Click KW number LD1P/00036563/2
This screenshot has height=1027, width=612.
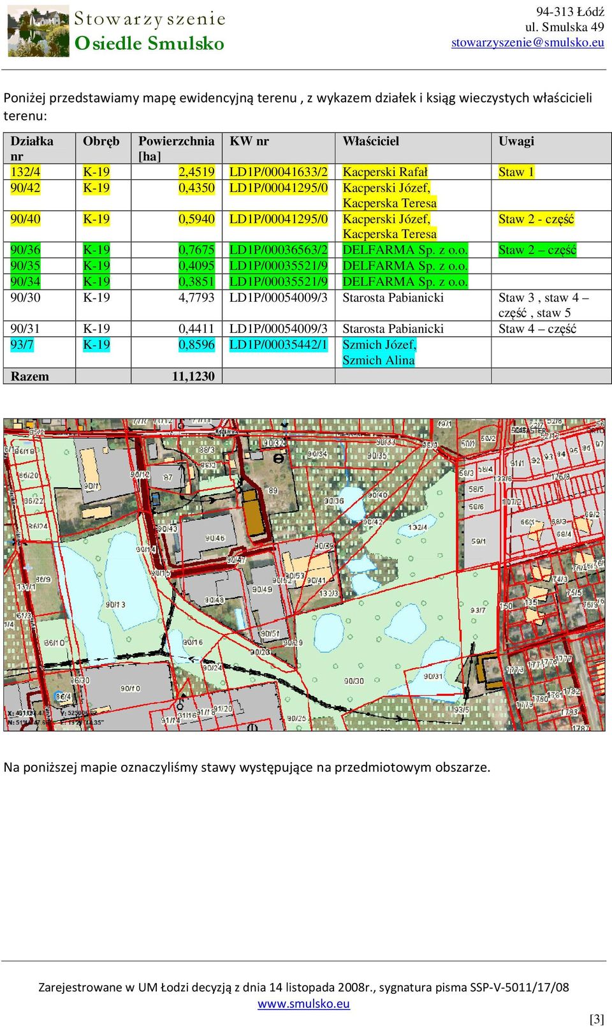pos(279,250)
